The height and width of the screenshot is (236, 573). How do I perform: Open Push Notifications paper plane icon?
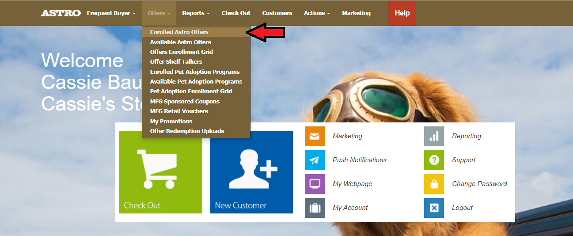(315, 160)
